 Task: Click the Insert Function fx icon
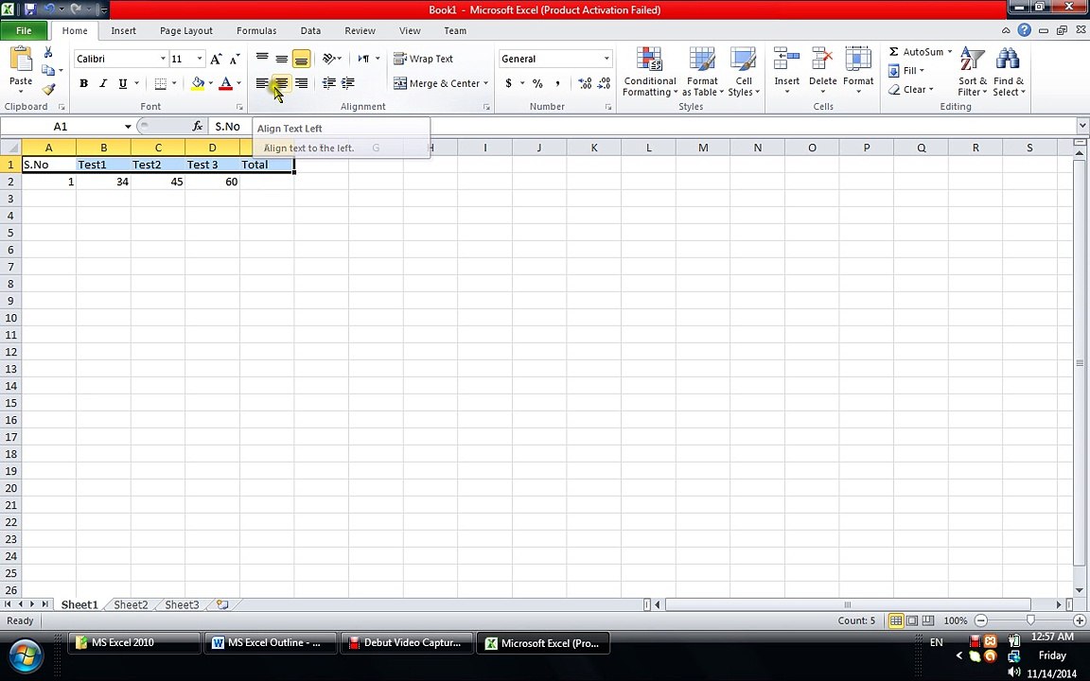point(198,126)
